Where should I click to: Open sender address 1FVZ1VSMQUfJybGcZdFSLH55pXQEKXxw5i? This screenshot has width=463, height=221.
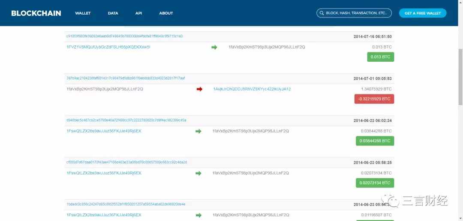point(108,47)
